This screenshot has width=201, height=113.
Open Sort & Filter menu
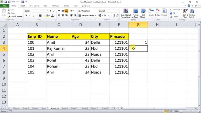click(185, 13)
